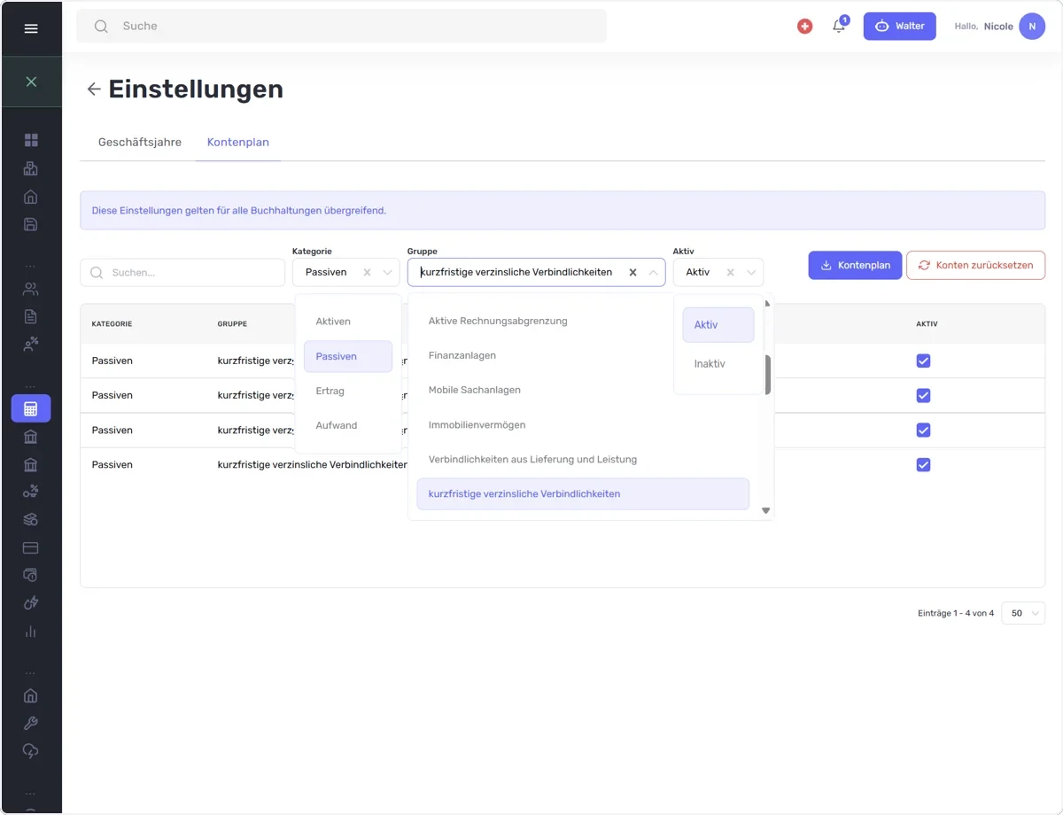Viewport: 1063px width, 815px height.
Task: Open the users icon in the sidebar
Action: pos(31,289)
